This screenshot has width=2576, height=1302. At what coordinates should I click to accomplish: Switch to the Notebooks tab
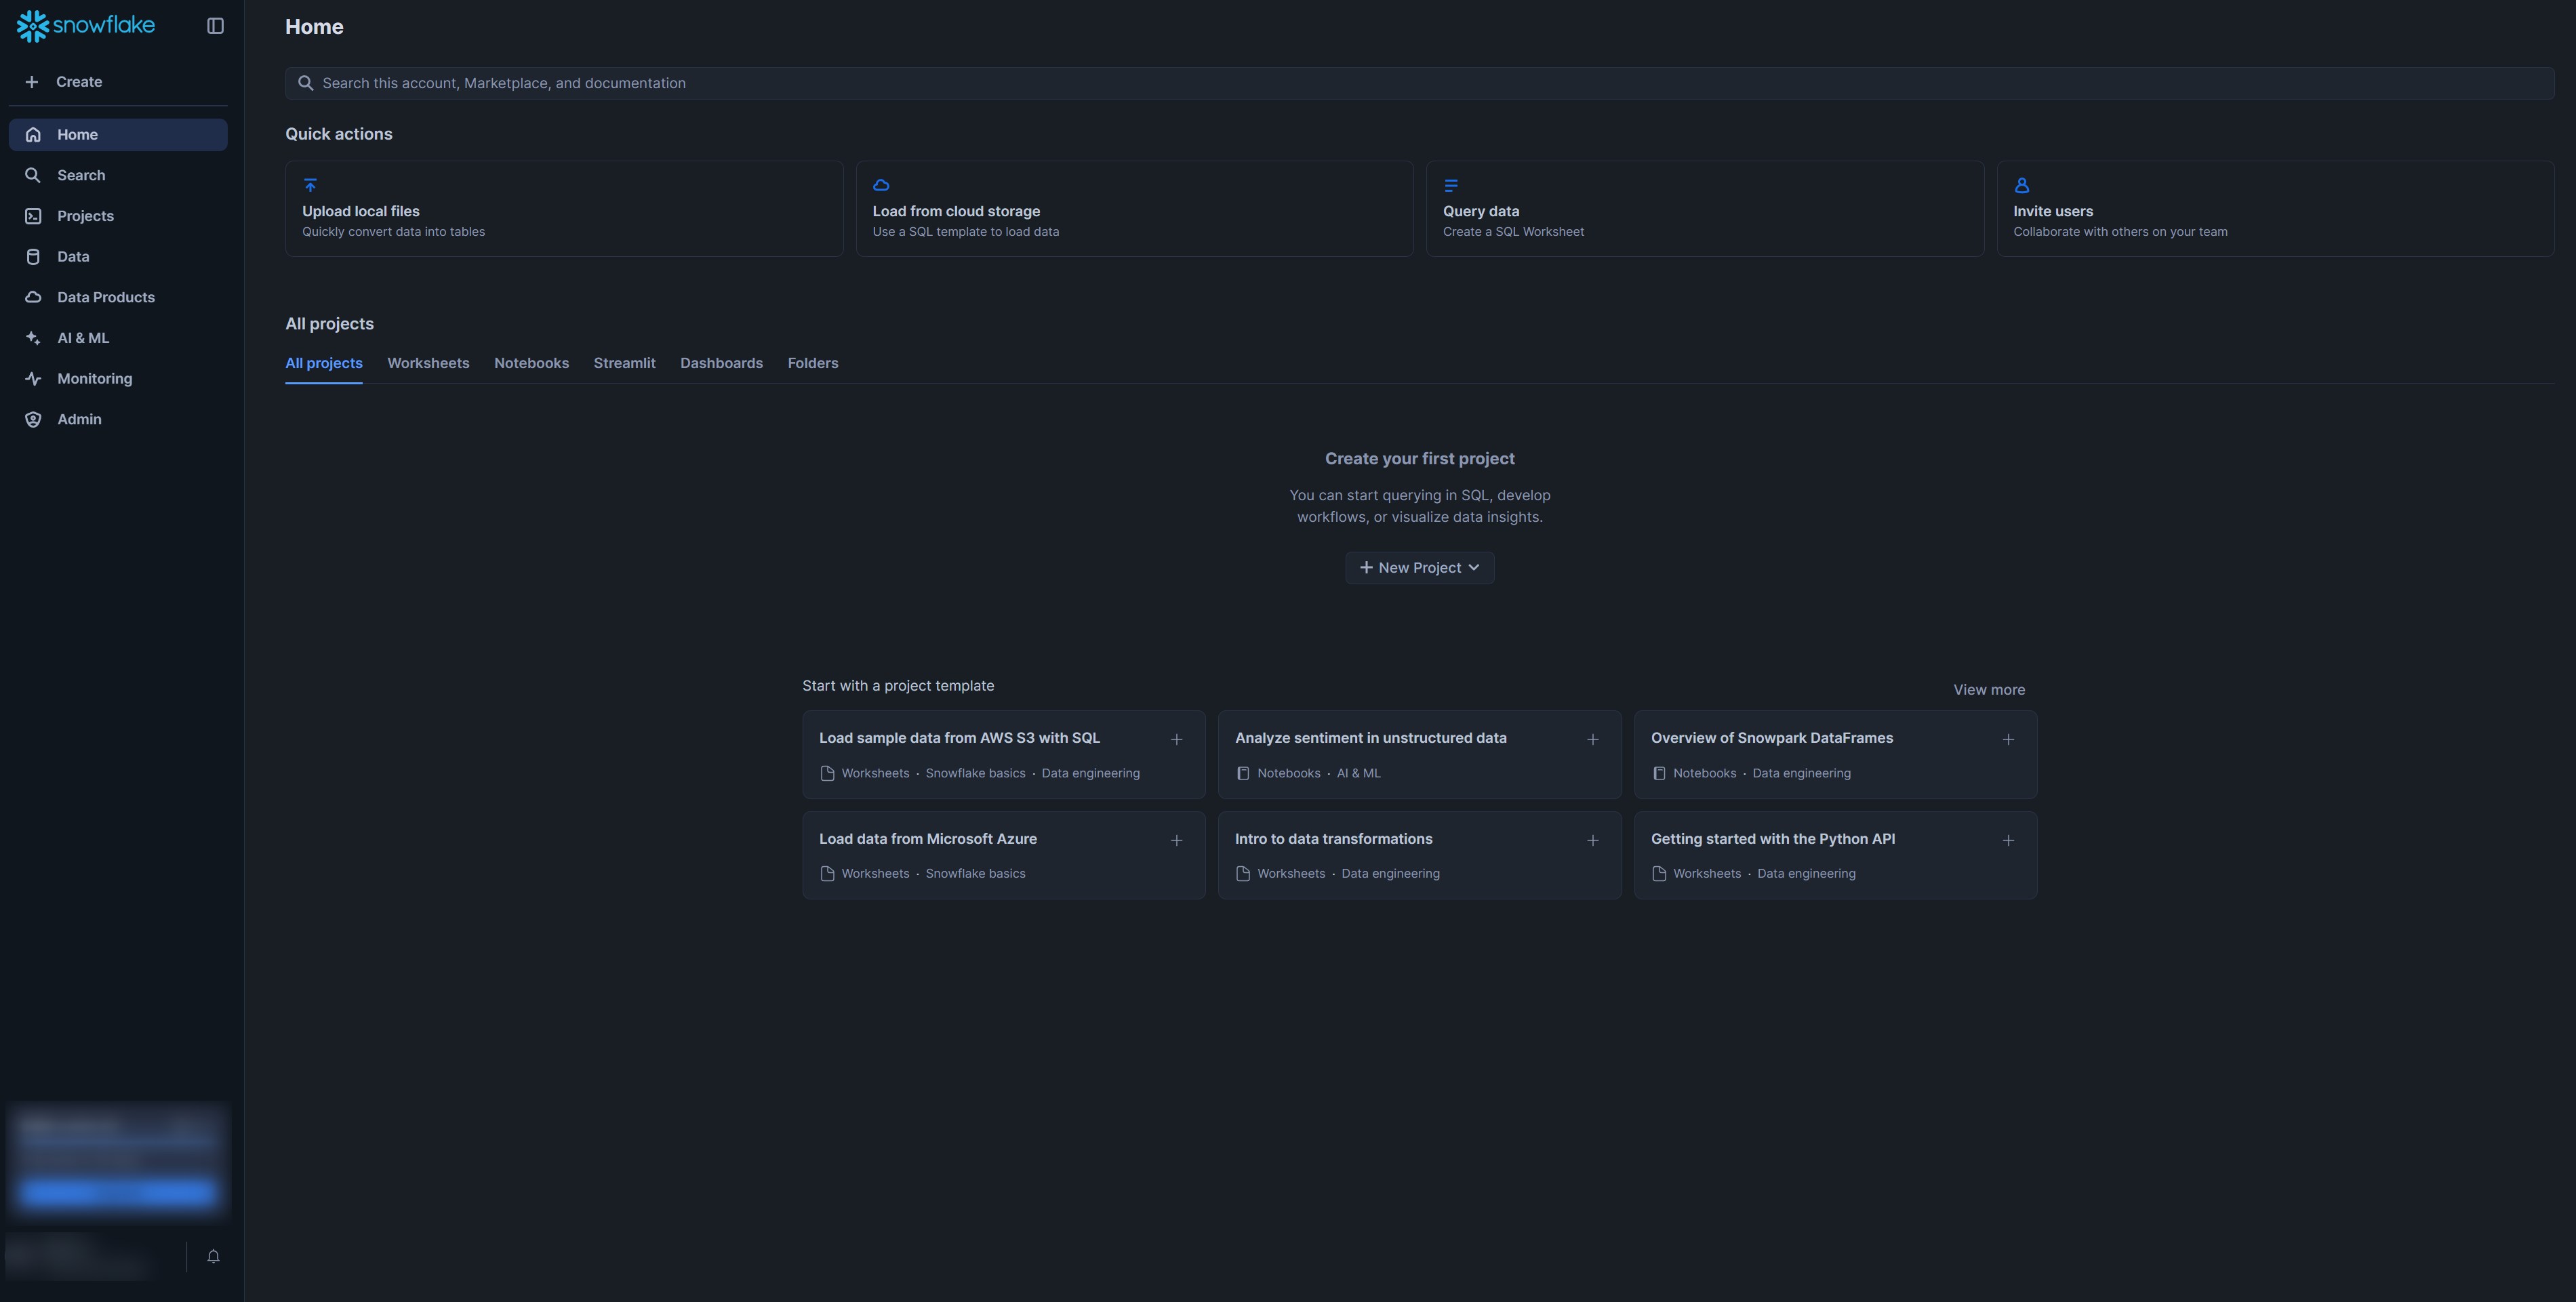pos(531,363)
